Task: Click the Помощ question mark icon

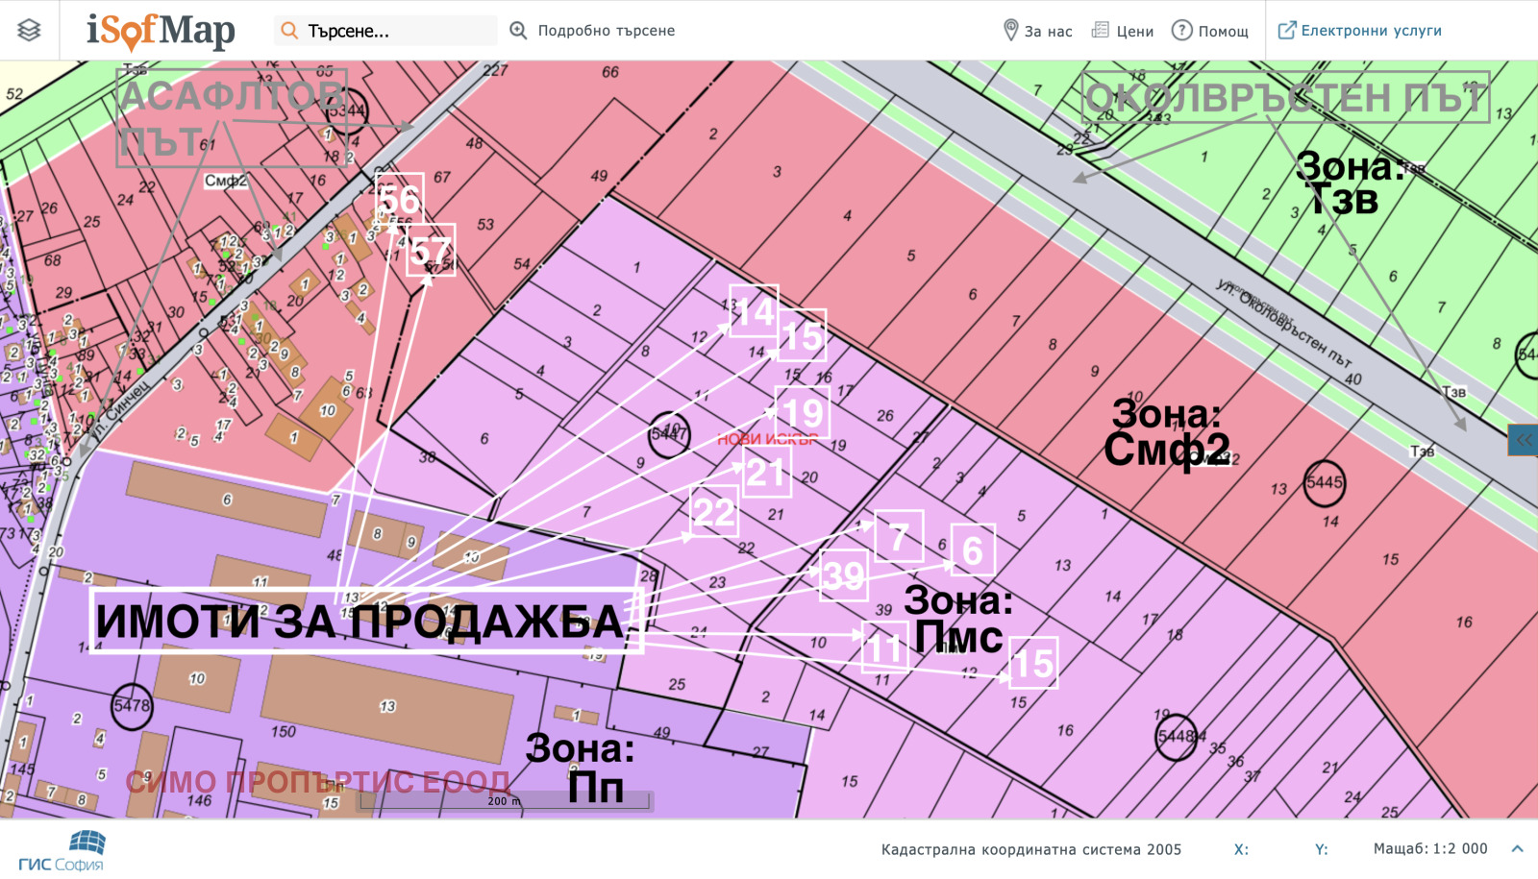Action: coord(1181,31)
